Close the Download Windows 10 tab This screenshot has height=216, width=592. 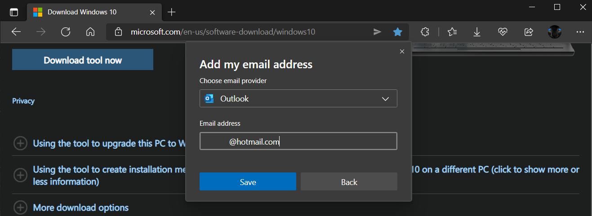(x=152, y=12)
